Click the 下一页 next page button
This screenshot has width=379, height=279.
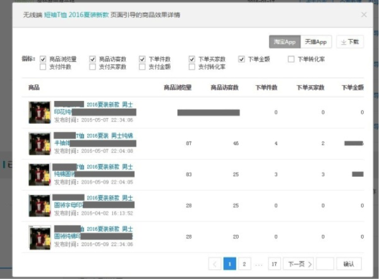pyautogui.click(x=299, y=264)
